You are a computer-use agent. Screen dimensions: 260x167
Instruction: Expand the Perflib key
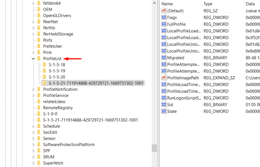(33, 28)
